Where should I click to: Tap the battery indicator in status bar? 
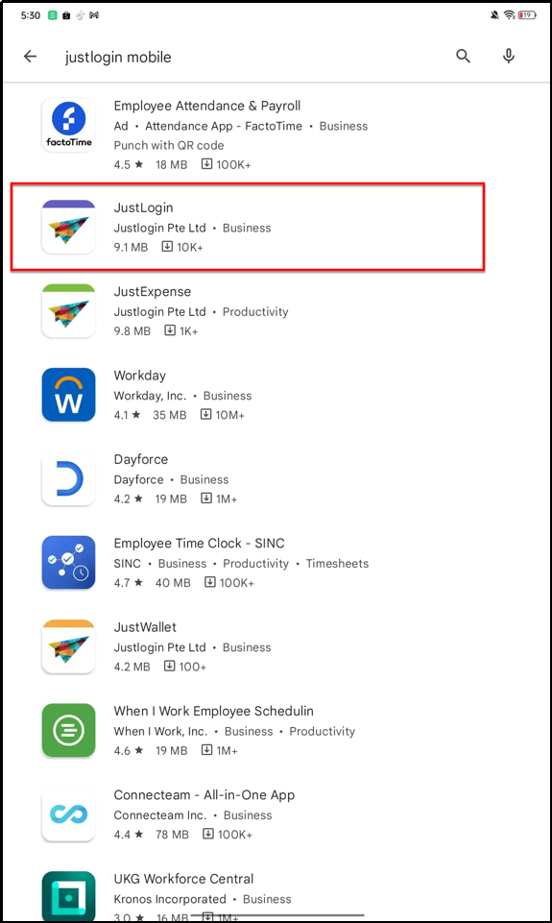pos(527,15)
